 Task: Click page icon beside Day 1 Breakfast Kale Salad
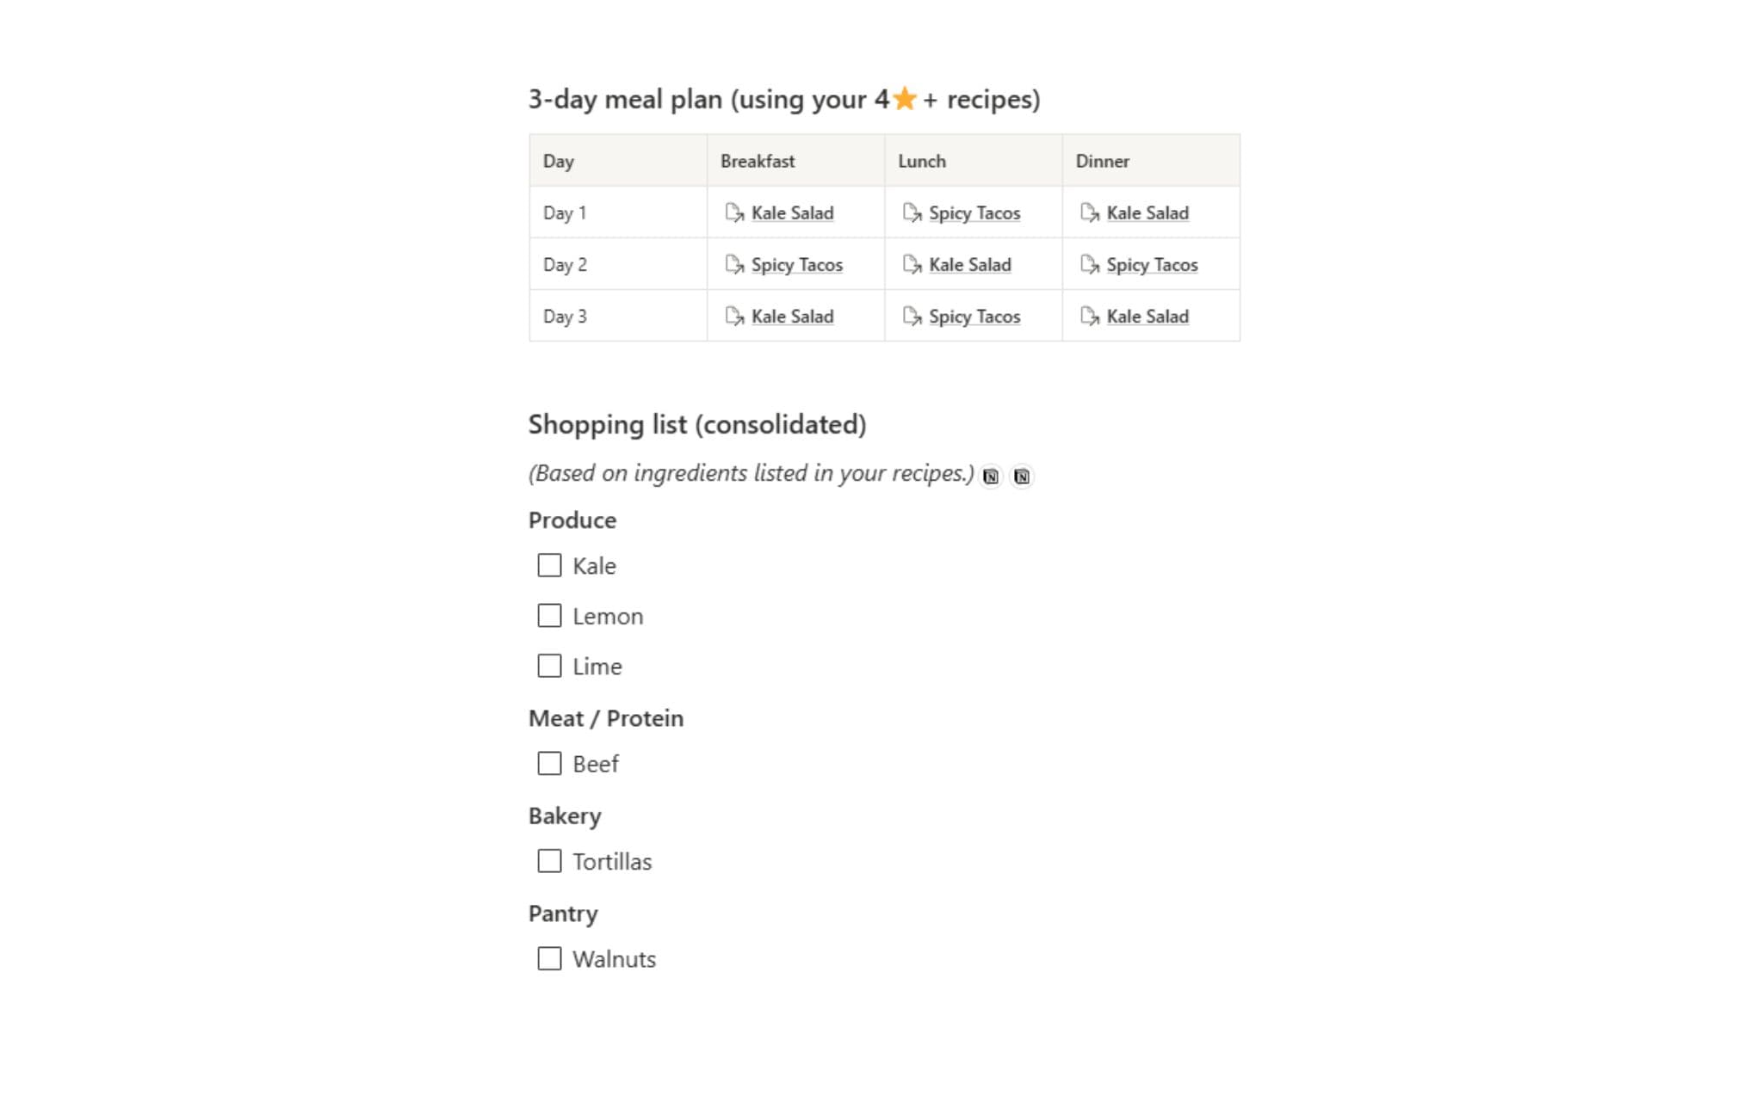tap(733, 212)
